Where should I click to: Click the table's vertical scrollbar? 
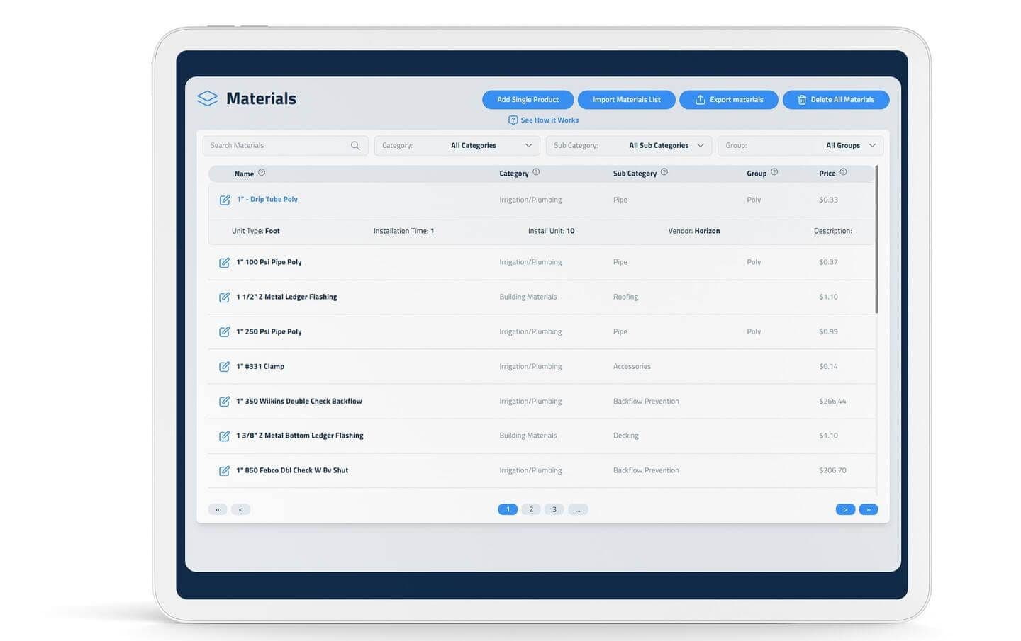(x=876, y=241)
